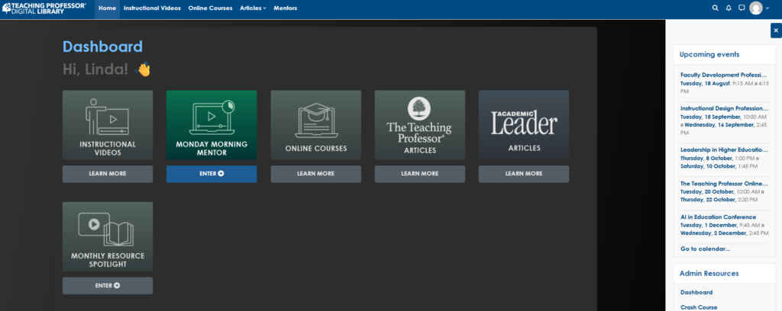Image resolution: width=782 pixels, height=311 pixels.
Task: Expand the Articles dropdown in the navbar
Action: (253, 8)
